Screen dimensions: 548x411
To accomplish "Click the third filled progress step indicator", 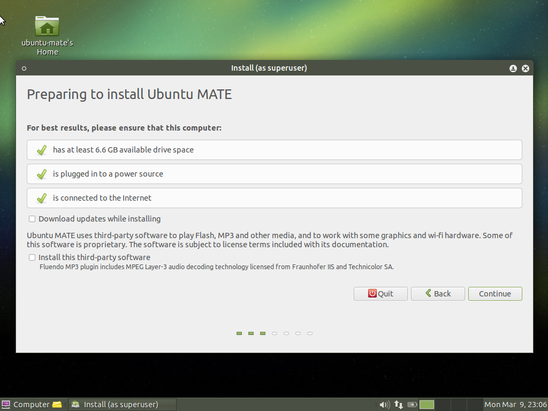I will 263,333.
